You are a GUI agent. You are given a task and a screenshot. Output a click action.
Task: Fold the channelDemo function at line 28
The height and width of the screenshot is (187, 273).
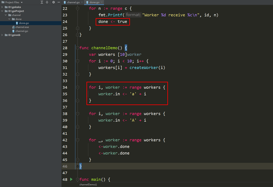[78, 48]
